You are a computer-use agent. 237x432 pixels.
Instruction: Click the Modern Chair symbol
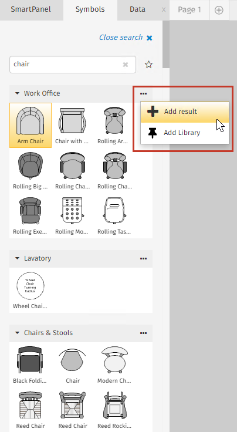(114, 365)
